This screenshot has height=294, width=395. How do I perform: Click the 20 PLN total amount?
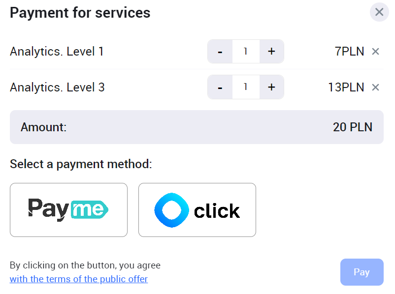click(x=352, y=127)
